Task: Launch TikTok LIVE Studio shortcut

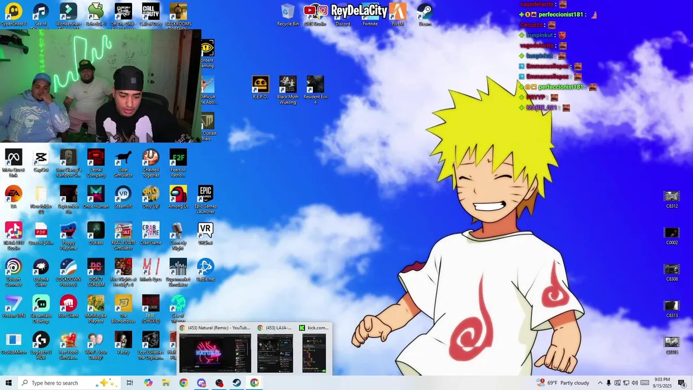Action: point(14,236)
